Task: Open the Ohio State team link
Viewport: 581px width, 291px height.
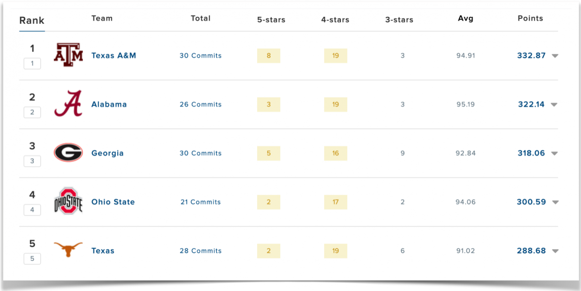Action: point(113,202)
